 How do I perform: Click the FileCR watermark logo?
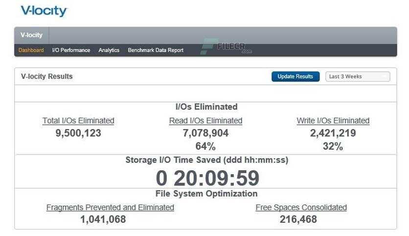(227, 47)
